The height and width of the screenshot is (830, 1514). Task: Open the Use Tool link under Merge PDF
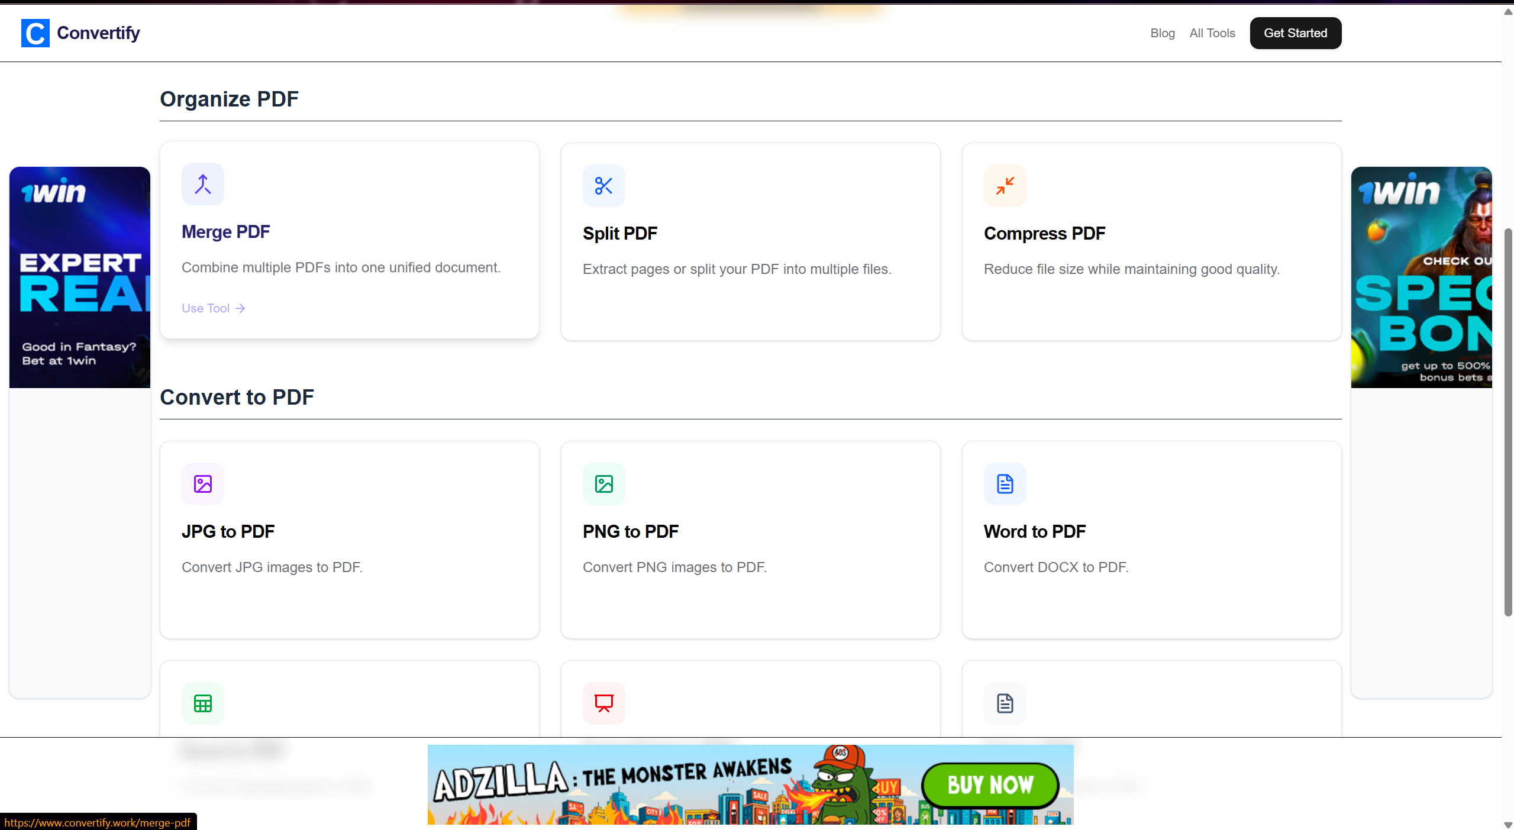pyautogui.click(x=212, y=308)
